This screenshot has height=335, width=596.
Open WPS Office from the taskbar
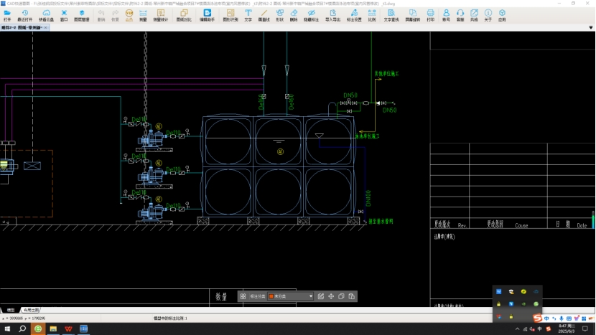pyautogui.click(x=69, y=329)
